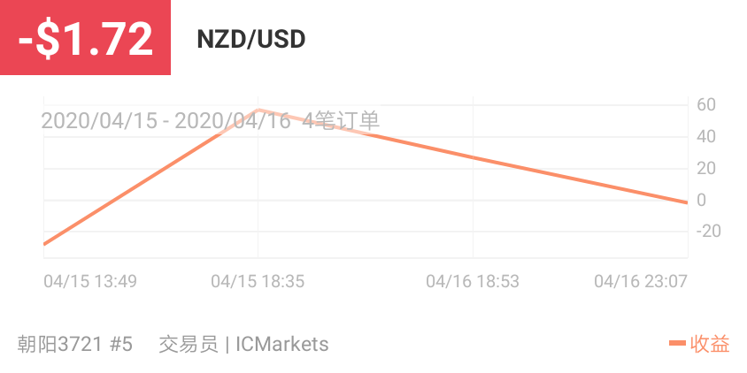The image size is (747, 373).
Task: Click the 收益 legend label
Action: click(x=710, y=344)
